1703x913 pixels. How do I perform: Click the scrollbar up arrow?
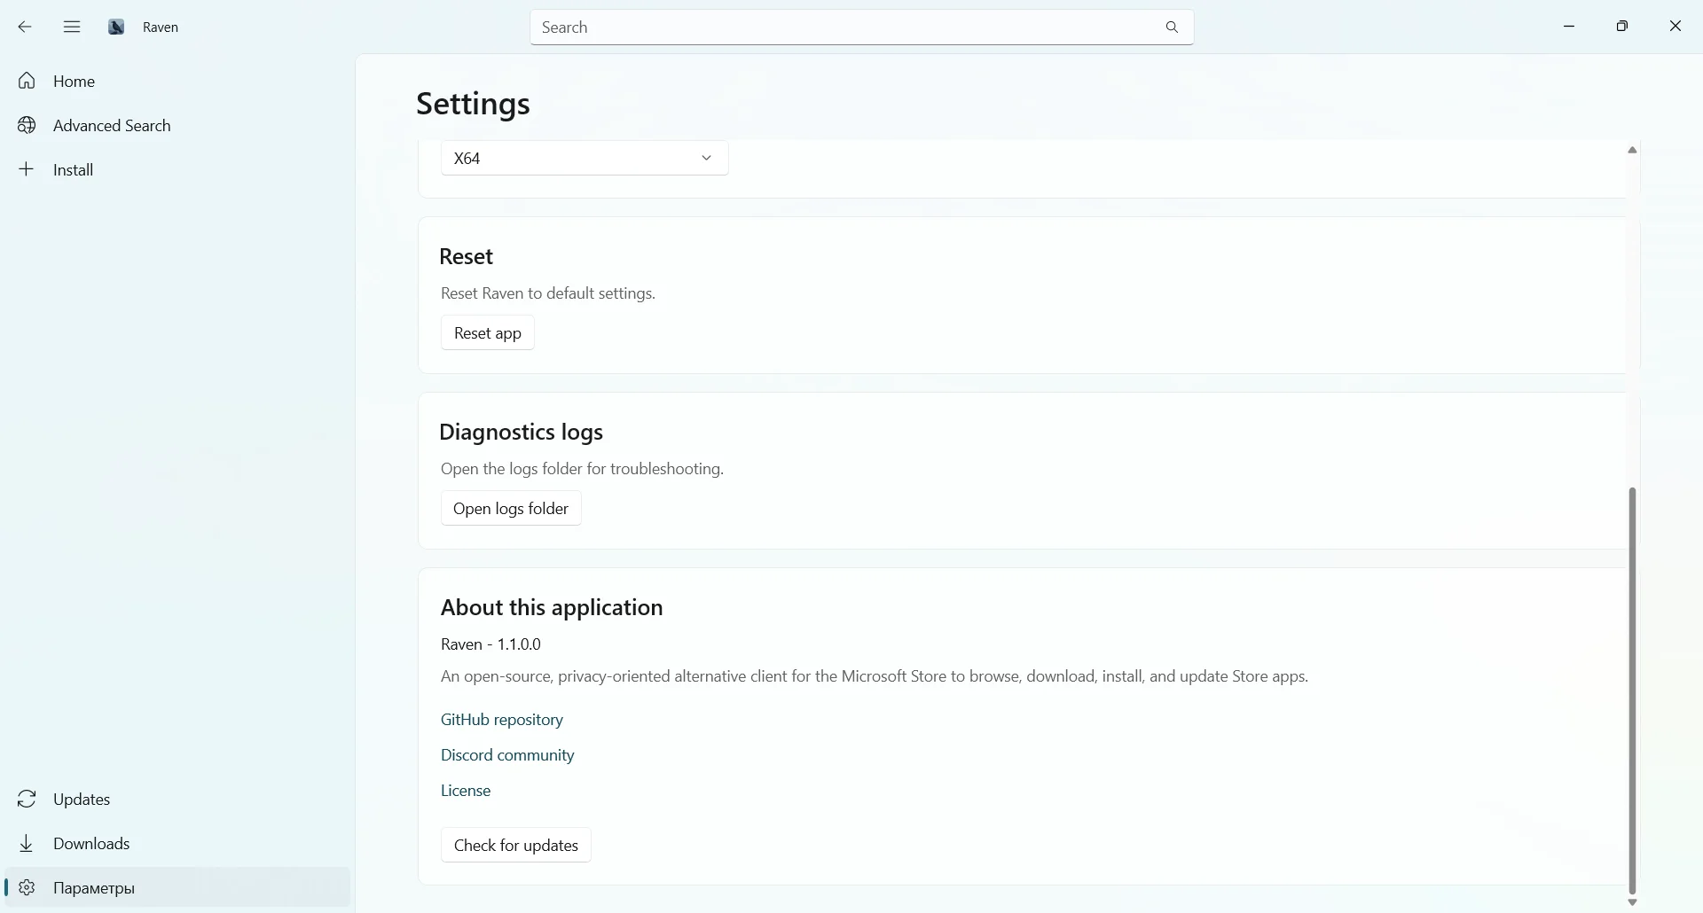point(1632,151)
